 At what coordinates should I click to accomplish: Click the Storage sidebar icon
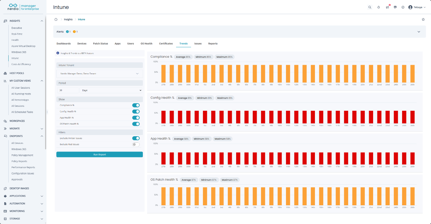coord(5,219)
